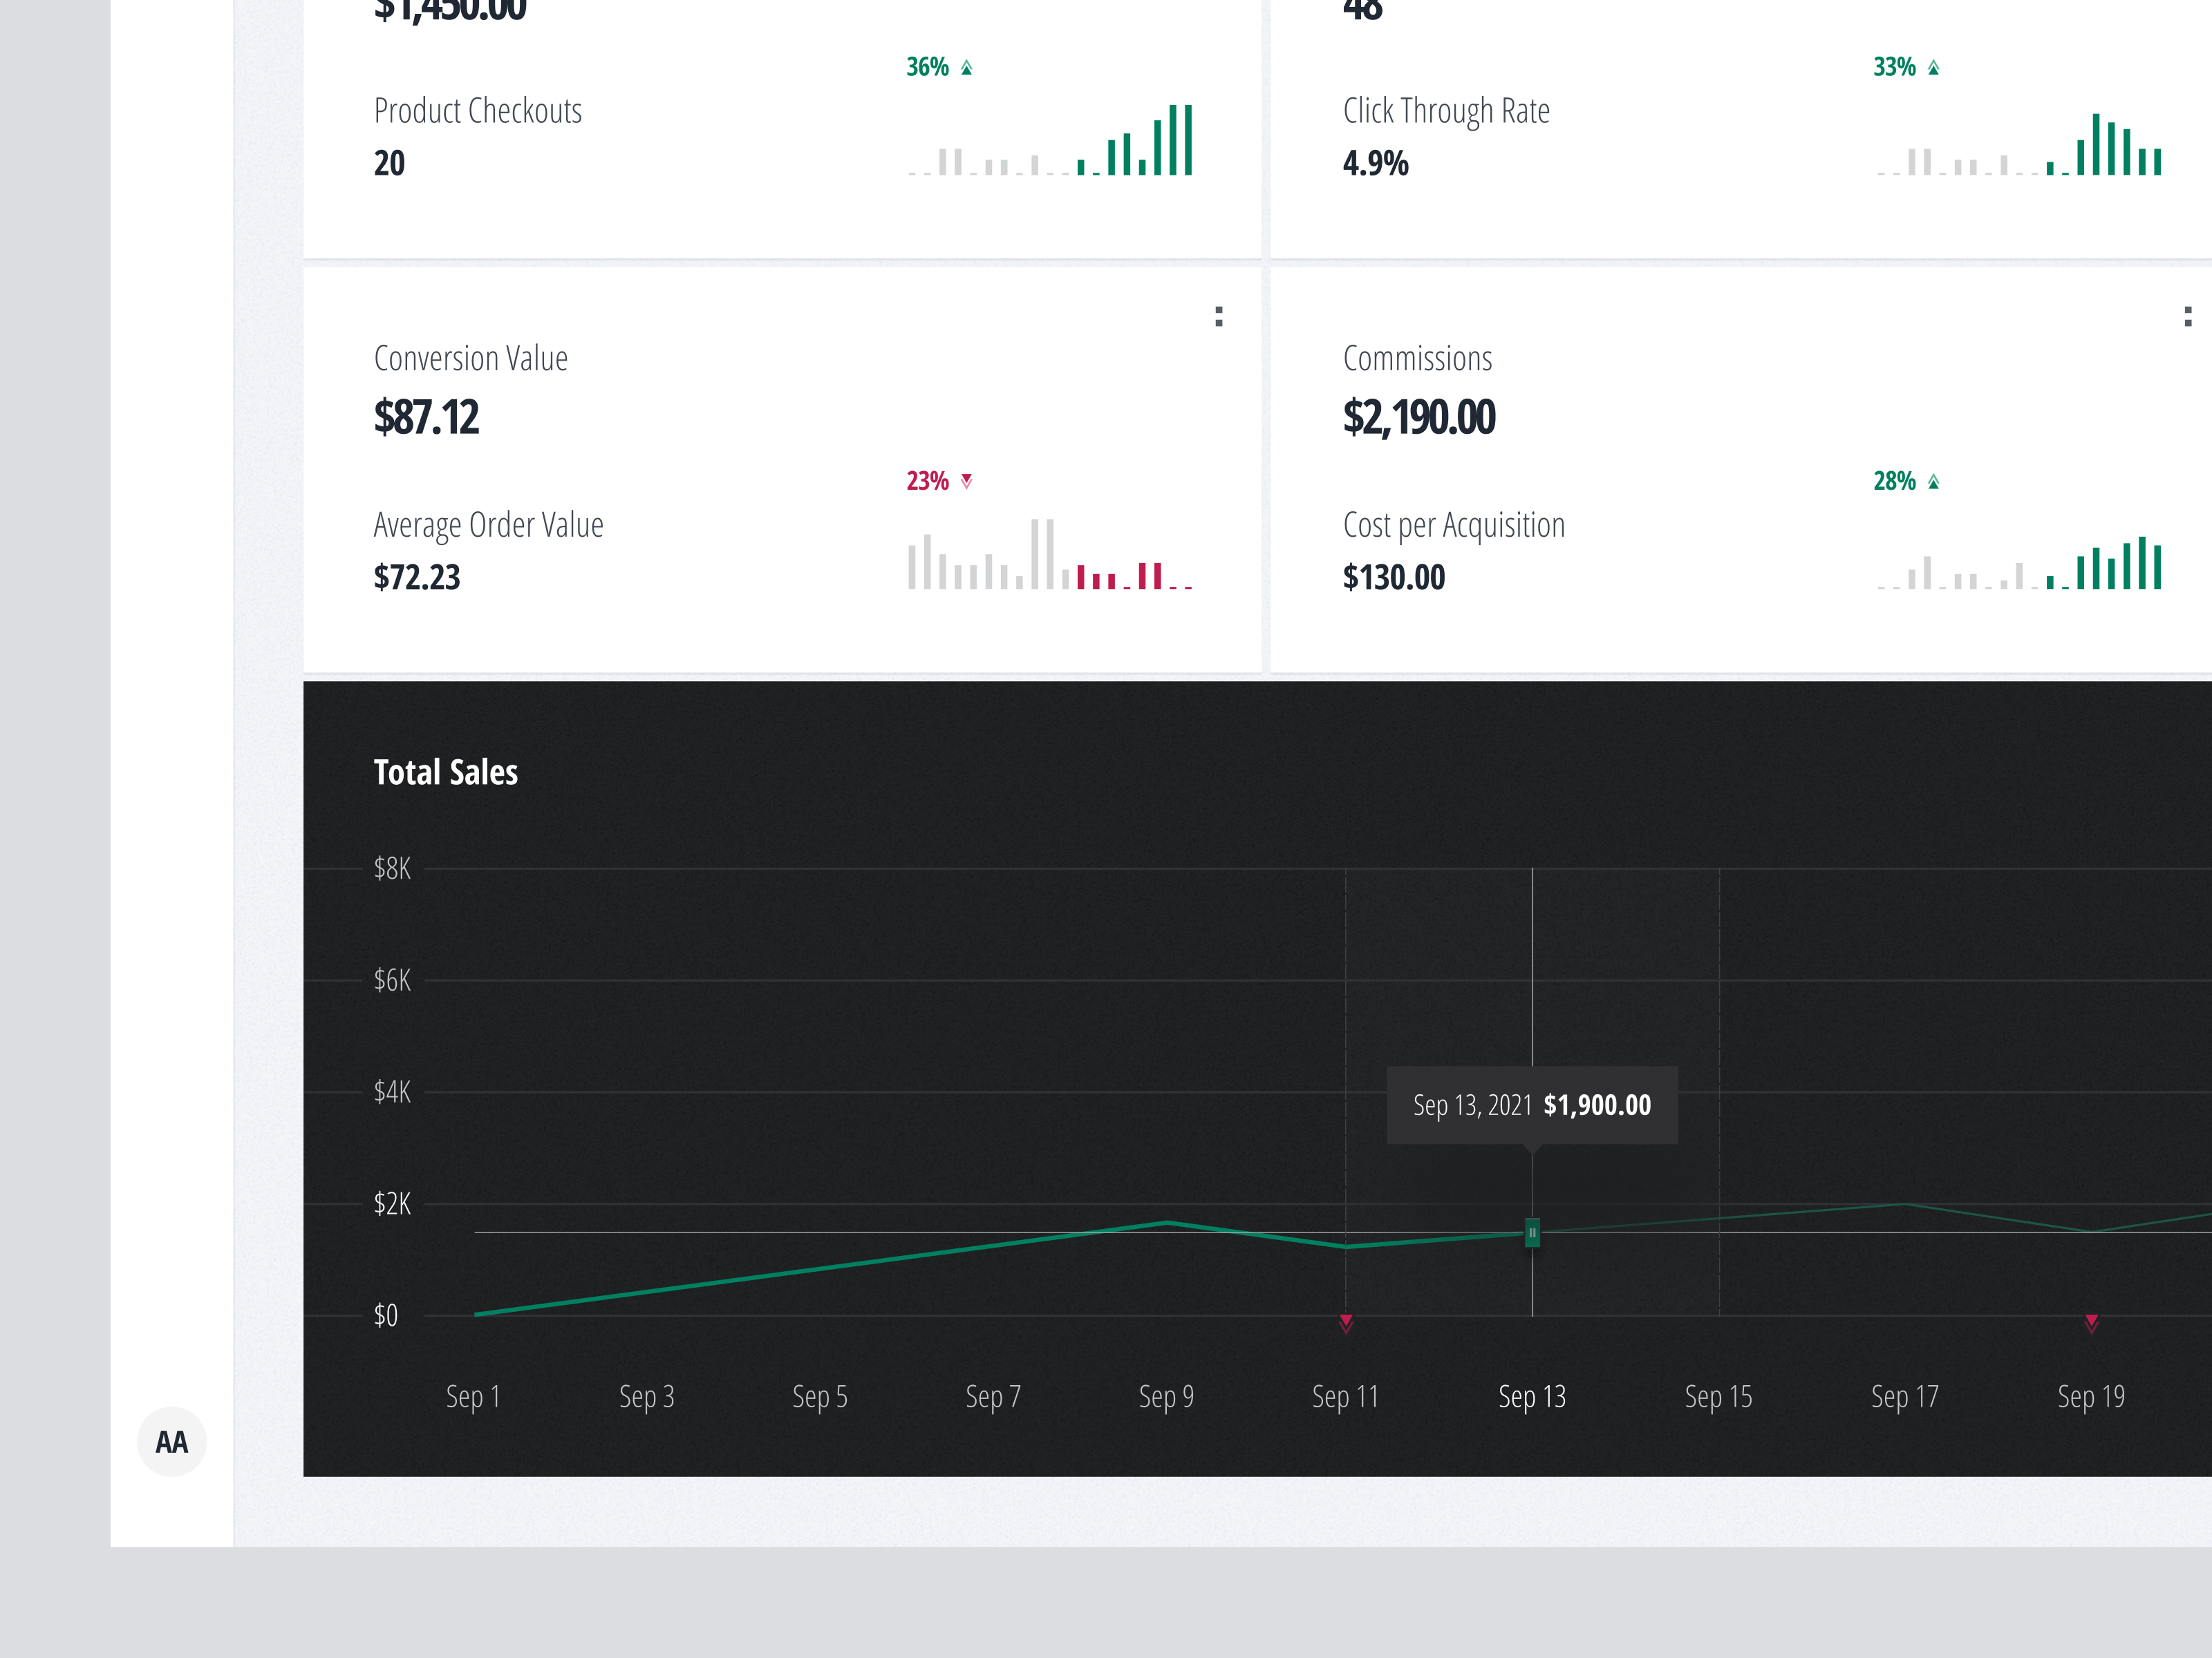The image size is (2212, 1658).
Task: Select Sep 9 on the chart axis
Action: point(1166,1396)
